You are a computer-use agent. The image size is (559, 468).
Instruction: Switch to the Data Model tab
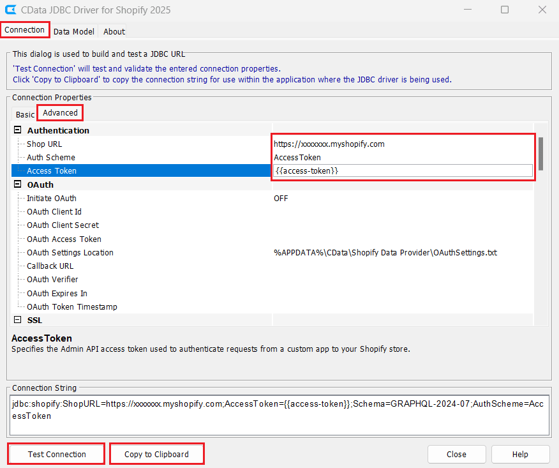point(73,31)
